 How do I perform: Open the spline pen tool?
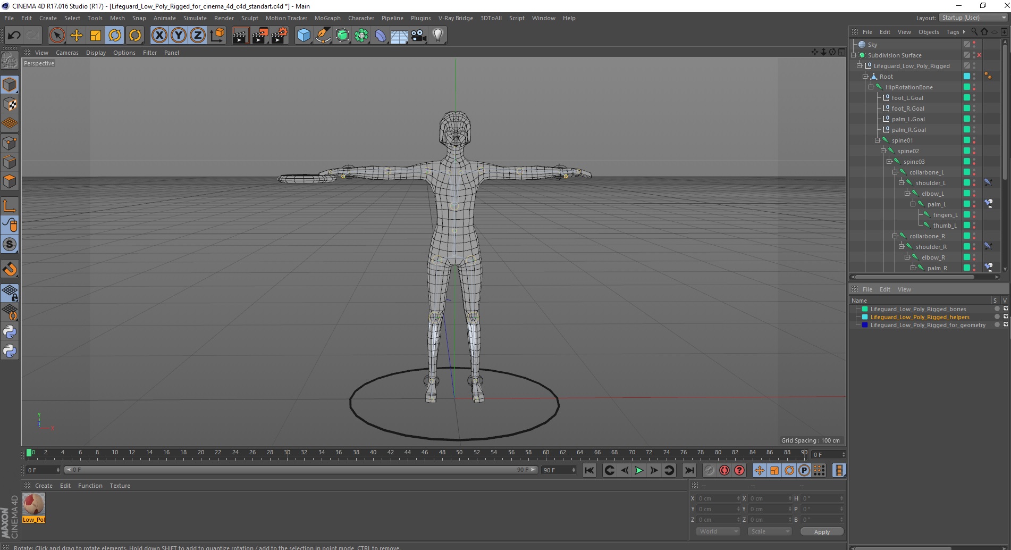(323, 36)
